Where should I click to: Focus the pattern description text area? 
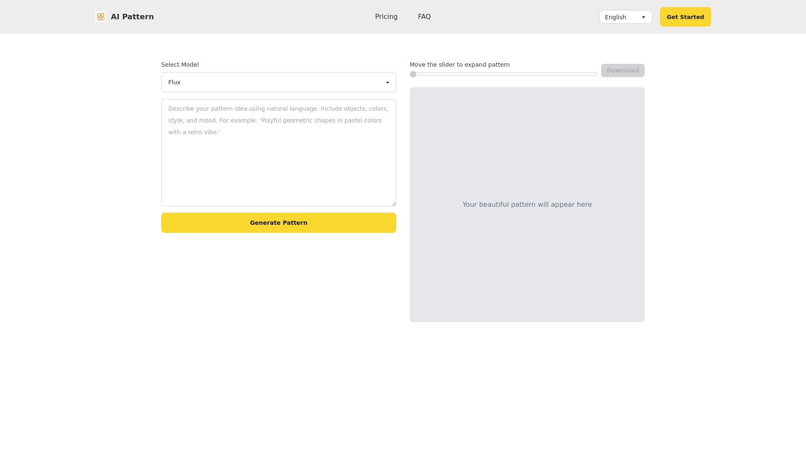(278, 152)
